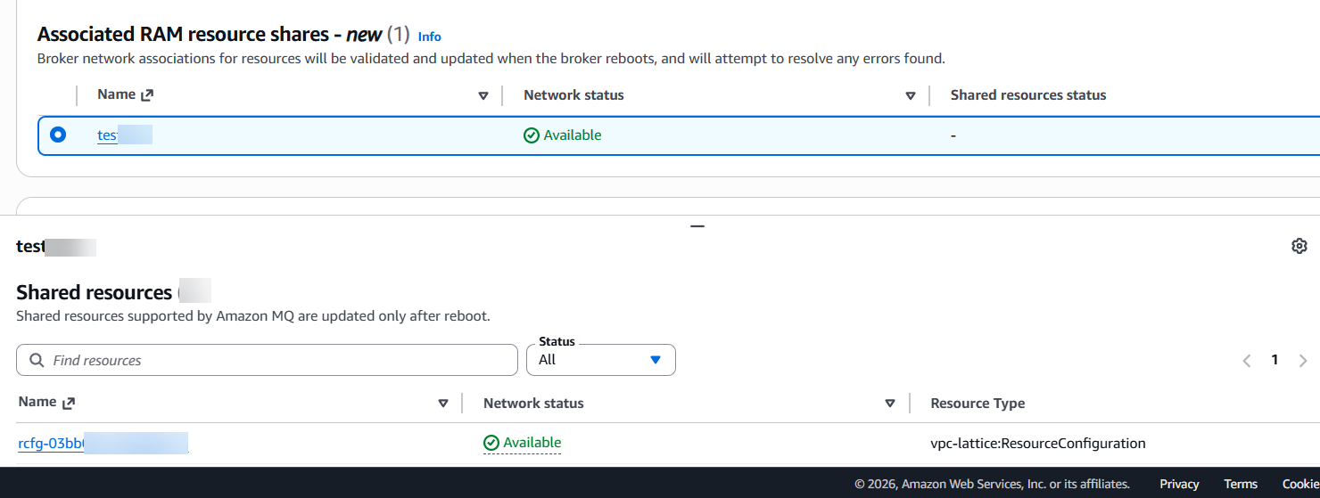Click Available status of the test share
Image resolution: width=1320 pixels, height=498 pixels.
coord(563,135)
